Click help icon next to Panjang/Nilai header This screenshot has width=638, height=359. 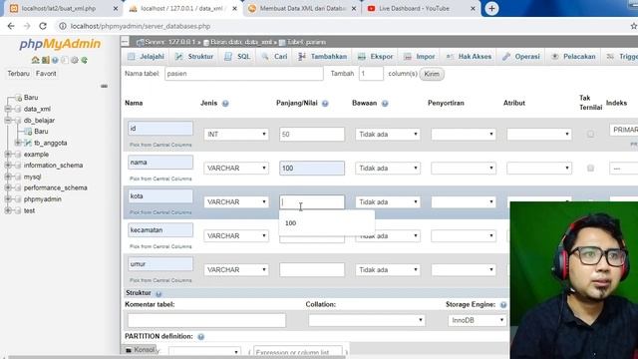[325, 104]
